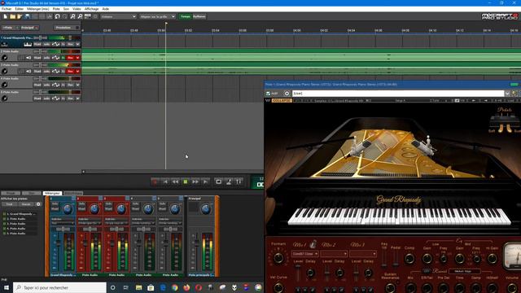Click the fx button on track 2
This screenshot has height=293, width=521.
(x=63, y=58)
